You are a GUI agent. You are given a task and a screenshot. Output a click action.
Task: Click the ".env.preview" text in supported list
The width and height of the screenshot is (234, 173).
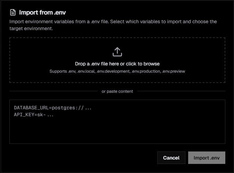(174, 71)
